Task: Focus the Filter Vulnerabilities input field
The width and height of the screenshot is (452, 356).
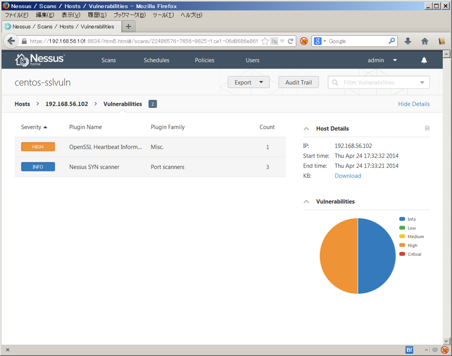Action: pyautogui.click(x=378, y=82)
